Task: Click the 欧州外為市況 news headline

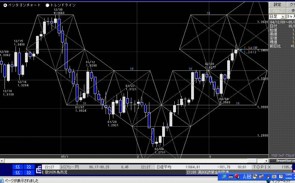Action: point(56,172)
